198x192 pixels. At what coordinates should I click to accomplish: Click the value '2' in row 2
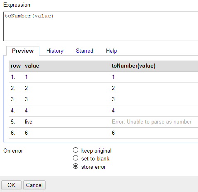point(26,88)
